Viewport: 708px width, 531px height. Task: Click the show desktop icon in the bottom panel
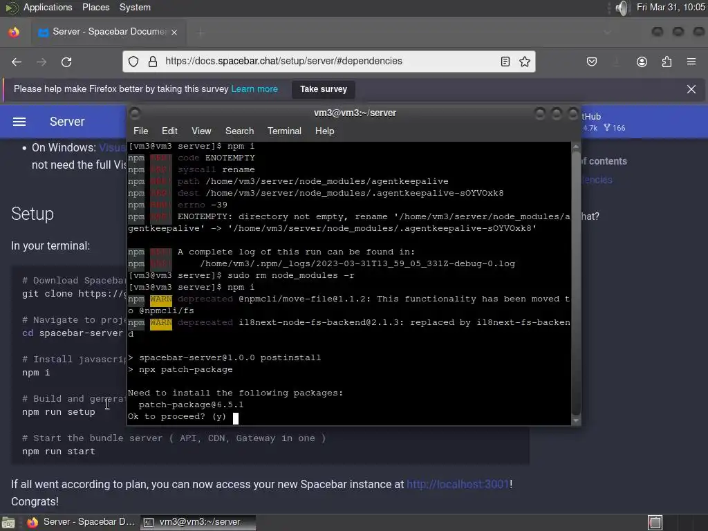[x=8, y=523]
